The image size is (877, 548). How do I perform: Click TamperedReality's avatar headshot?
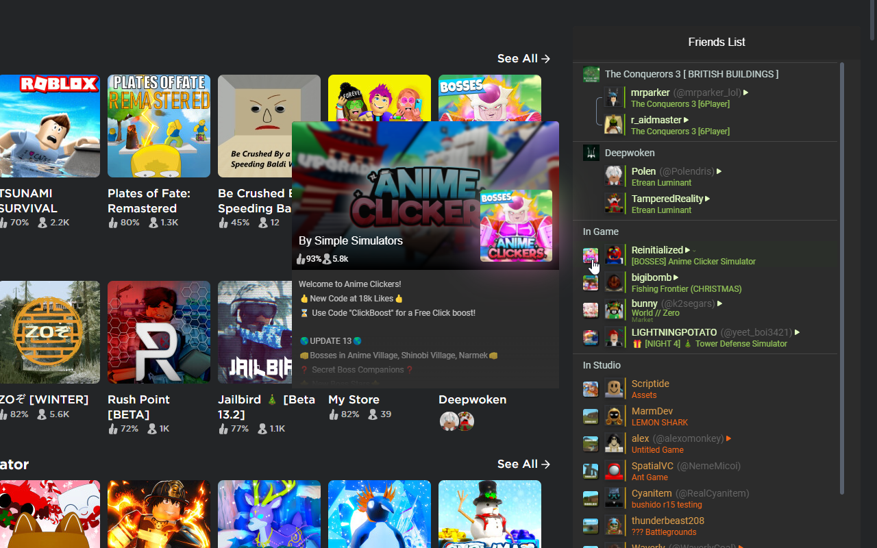pyautogui.click(x=614, y=203)
